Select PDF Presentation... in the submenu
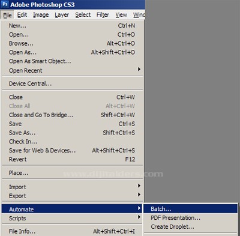Screen dimensions: 240x236 point(190,218)
